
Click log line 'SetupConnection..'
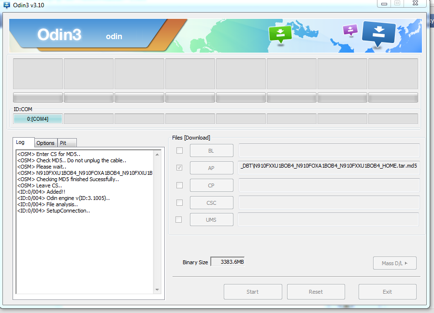pyautogui.click(x=54, y=211)
